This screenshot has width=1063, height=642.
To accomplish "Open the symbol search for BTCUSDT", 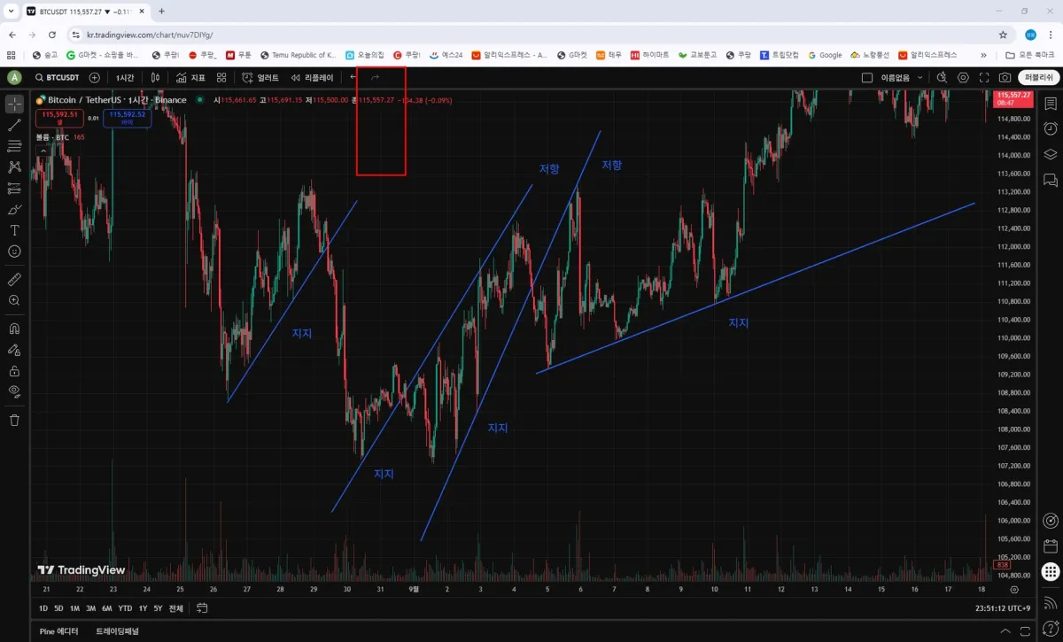I will pyautogui.click(x=57, y=78).
